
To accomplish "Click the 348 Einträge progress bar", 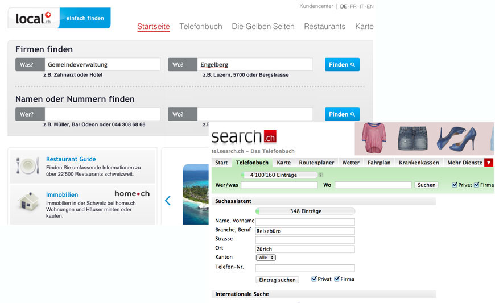I will (x=306, y=211).
